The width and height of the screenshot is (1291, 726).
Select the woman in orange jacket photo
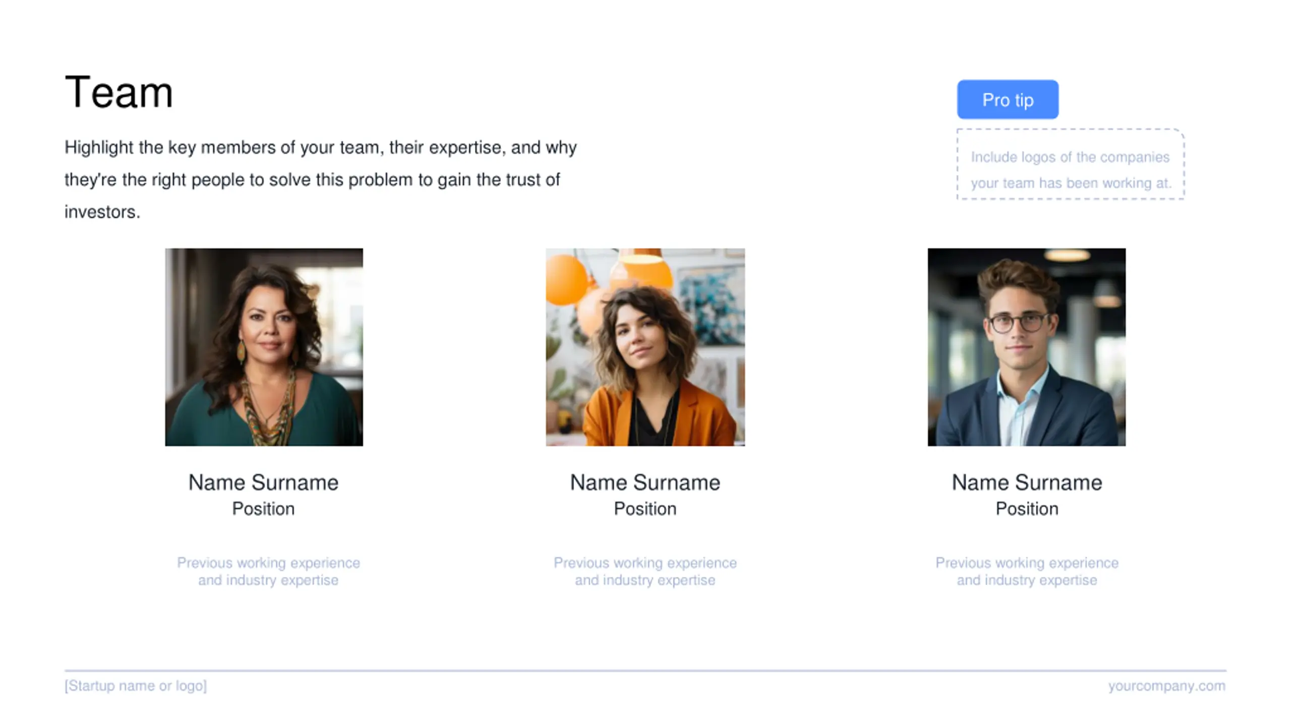tap(645, 347)
